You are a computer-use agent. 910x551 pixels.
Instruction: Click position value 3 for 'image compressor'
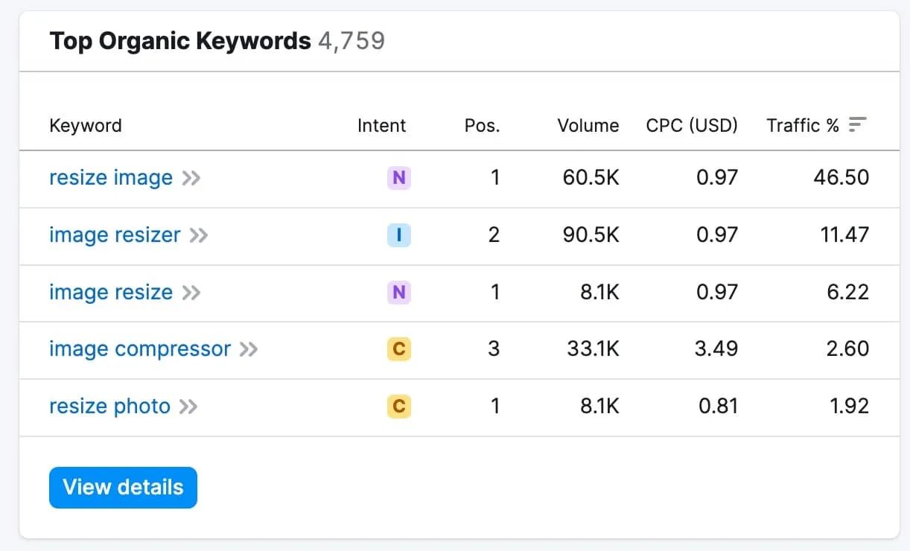494,349
